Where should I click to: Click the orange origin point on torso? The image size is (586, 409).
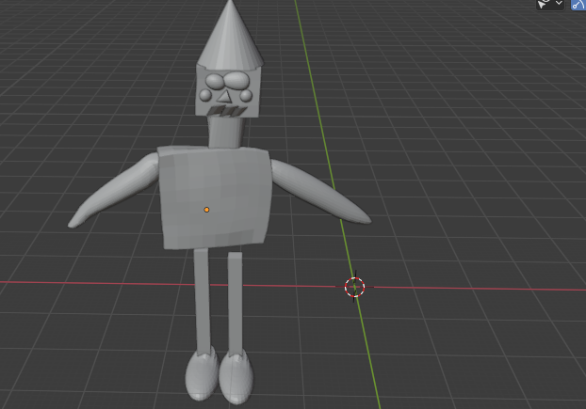[207, 210]
